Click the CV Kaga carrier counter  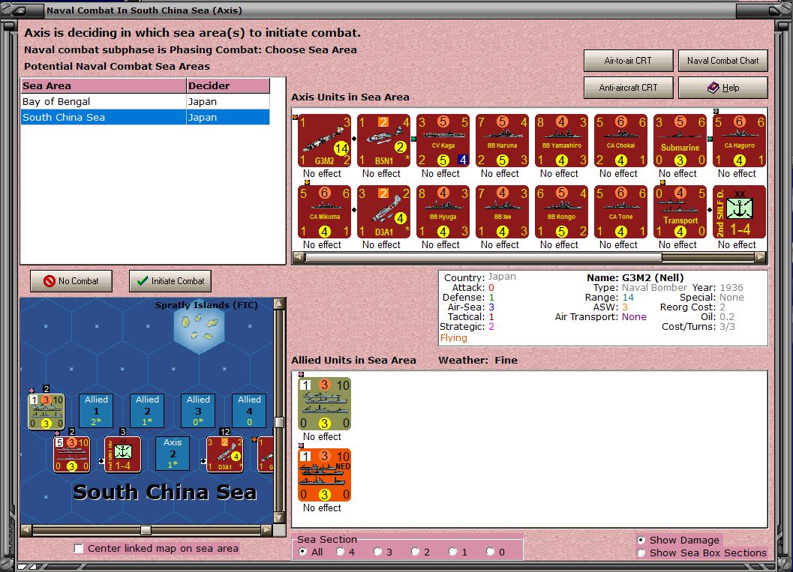(443, 140)
